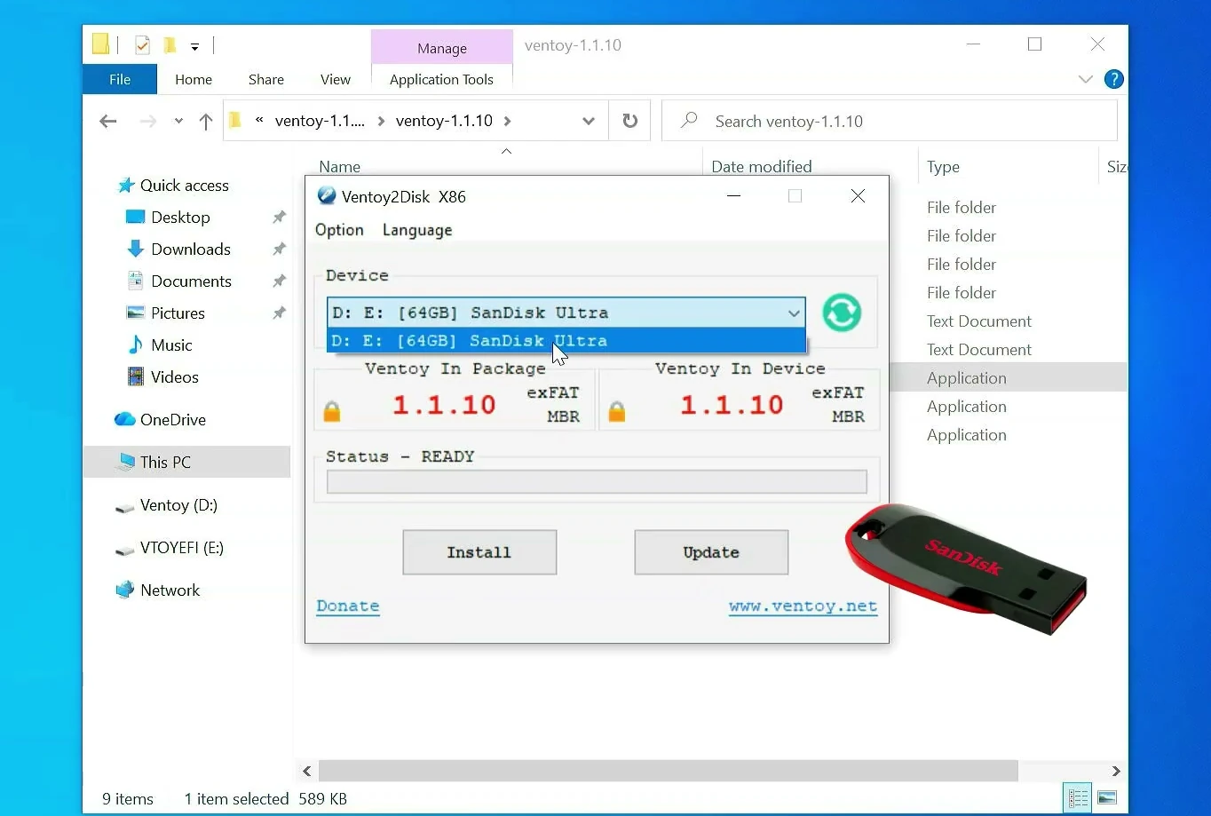1211x816 pixels.
Task: Open the hidden path chevron at the start of the address bar
Action: tap(259, 120)
